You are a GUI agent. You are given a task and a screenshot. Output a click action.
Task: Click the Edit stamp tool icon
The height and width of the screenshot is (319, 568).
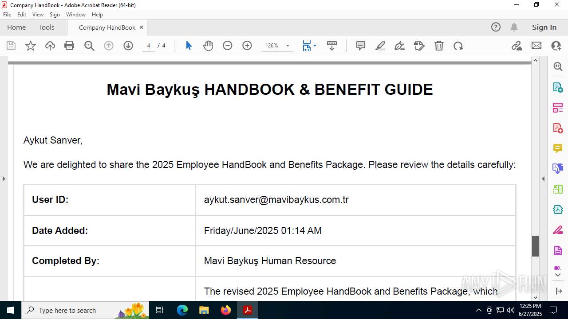pyautogui.click(x=419, y=46)
